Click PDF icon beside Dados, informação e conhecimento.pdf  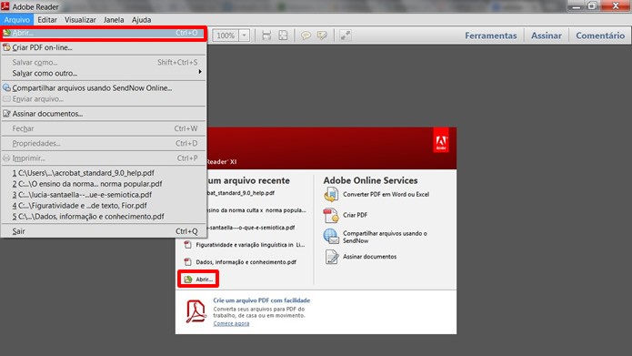pos(188,262)
